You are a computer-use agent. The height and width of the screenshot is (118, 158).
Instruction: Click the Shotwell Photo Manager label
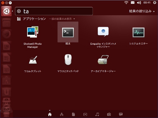click(32, 45)
